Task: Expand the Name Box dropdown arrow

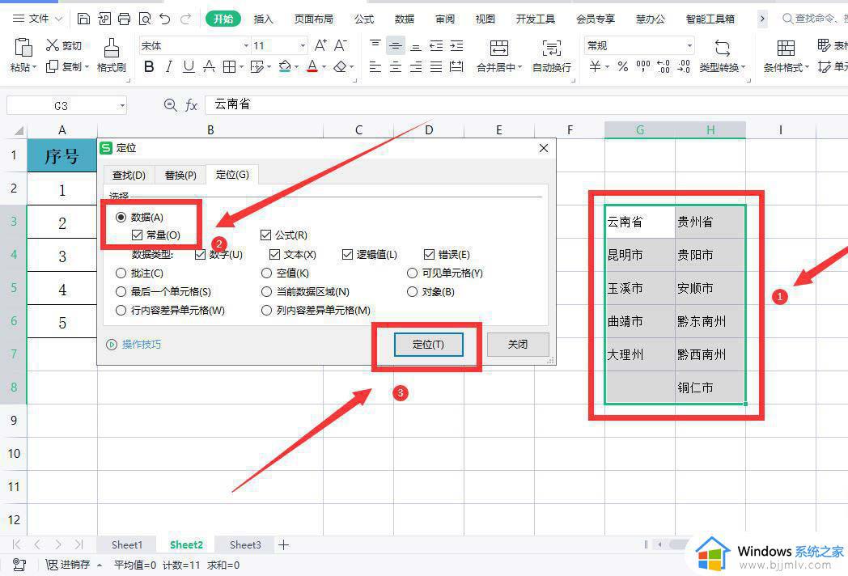Action: pos(122,105)
